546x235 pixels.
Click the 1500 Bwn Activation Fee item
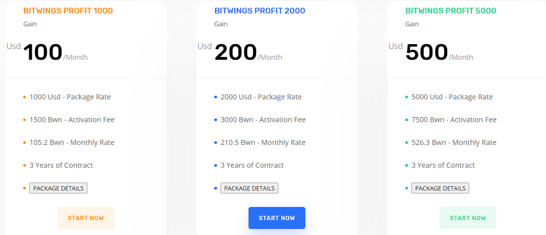click(x=72, y=120)
